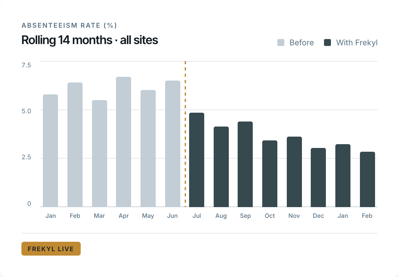Click the 'Dec' x-axis label
Screen dimensions: 399x277
[x=318, y=216]
